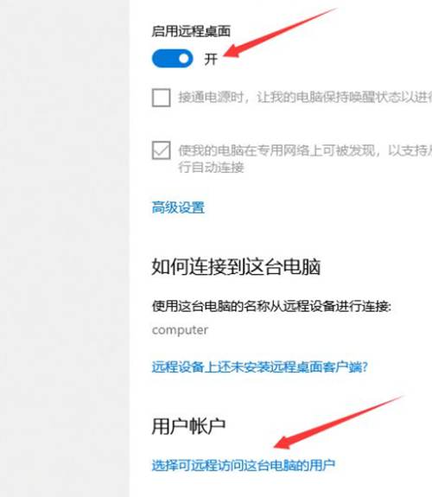Uncheck the 使我的电脑在专用网络上可被发现 checkbox
The image size is (432, 497).
[x=162, y=150]
